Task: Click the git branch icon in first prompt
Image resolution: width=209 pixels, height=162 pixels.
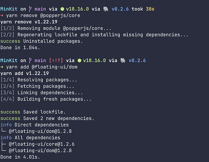Action: click(30, 9)
